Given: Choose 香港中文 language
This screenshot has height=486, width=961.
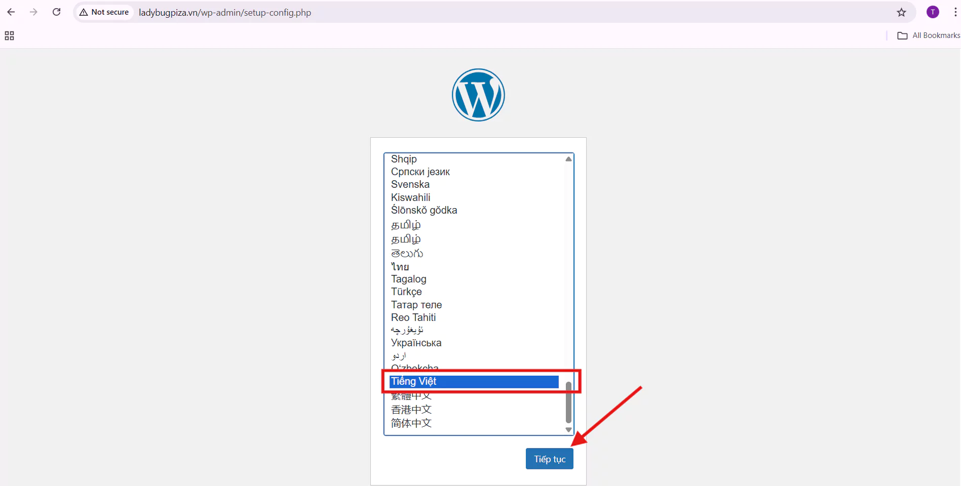Looking at the screenshot, I should 474,409.
